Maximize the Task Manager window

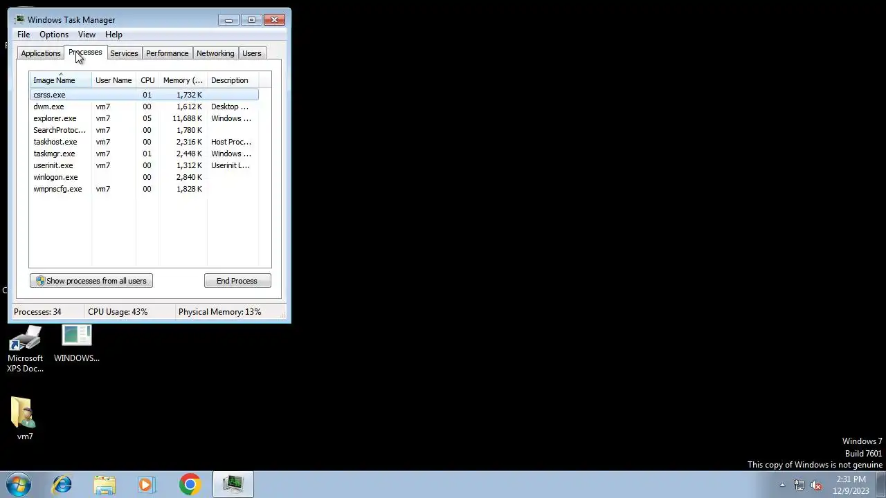click(251, 19)
